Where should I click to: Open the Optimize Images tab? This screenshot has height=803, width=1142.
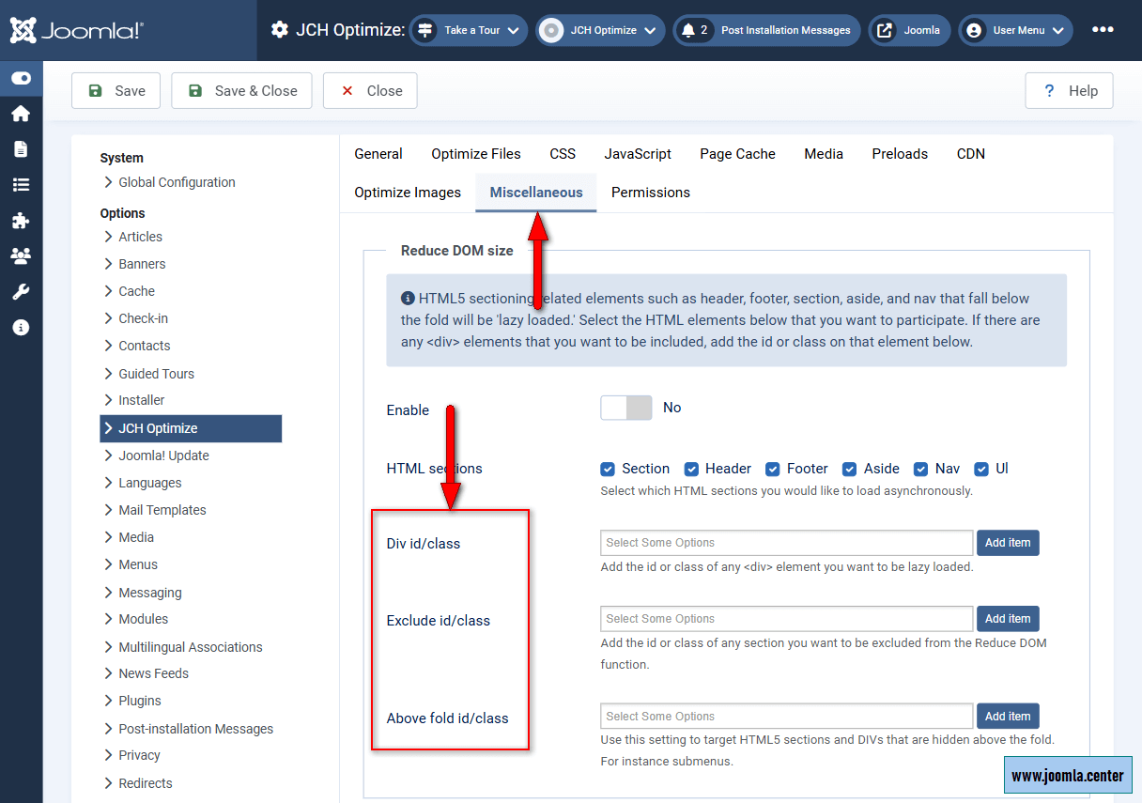(x=408, y=193)
